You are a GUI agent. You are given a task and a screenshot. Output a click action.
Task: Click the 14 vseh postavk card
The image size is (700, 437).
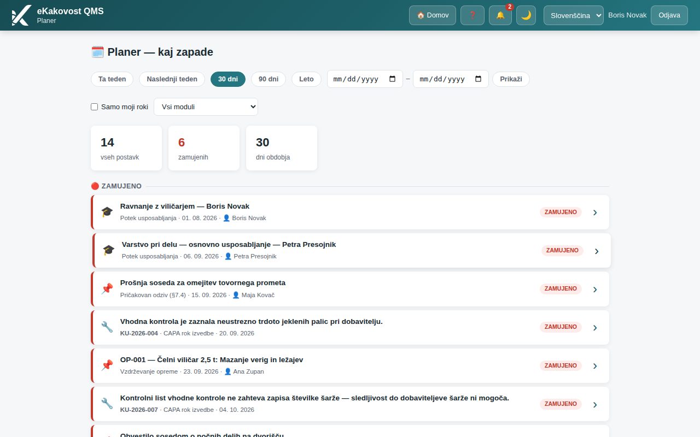coord(126,148)
